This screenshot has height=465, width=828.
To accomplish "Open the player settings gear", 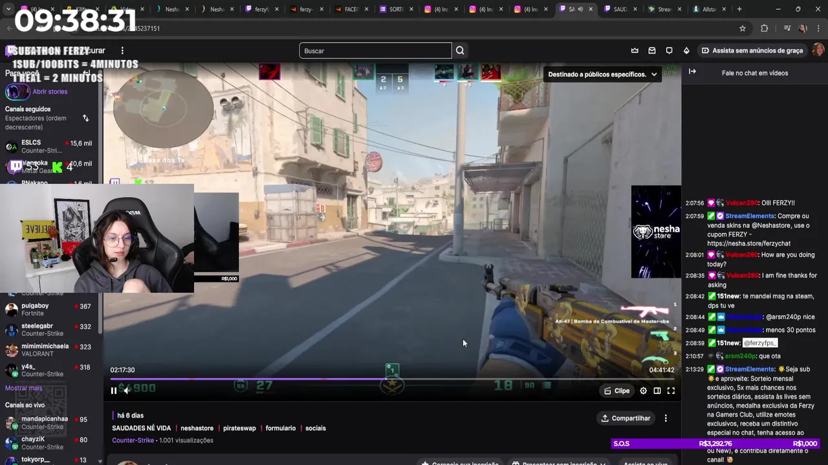I will 643,391.
